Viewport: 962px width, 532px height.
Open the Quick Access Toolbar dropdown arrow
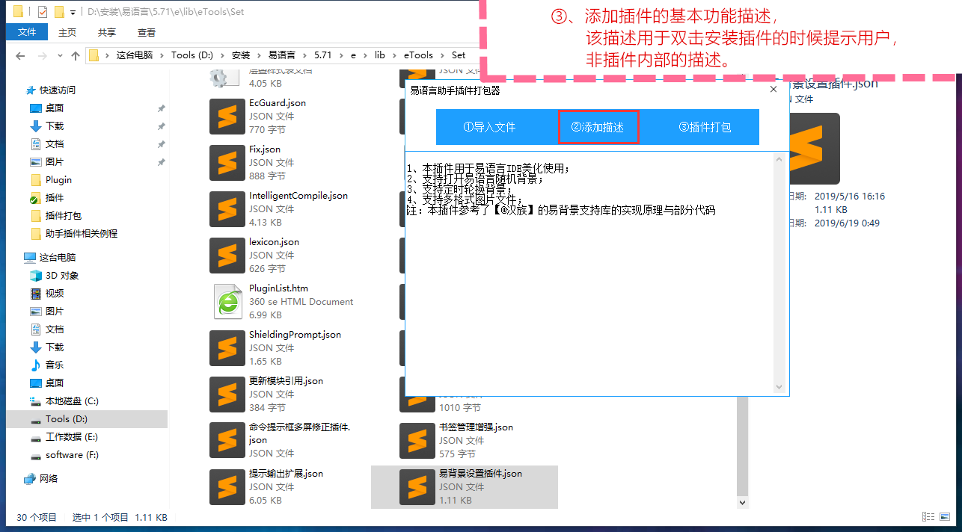click(73, 12)
